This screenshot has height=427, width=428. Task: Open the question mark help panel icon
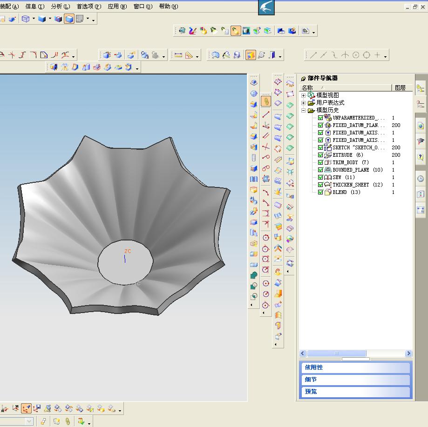pos(421,157)
